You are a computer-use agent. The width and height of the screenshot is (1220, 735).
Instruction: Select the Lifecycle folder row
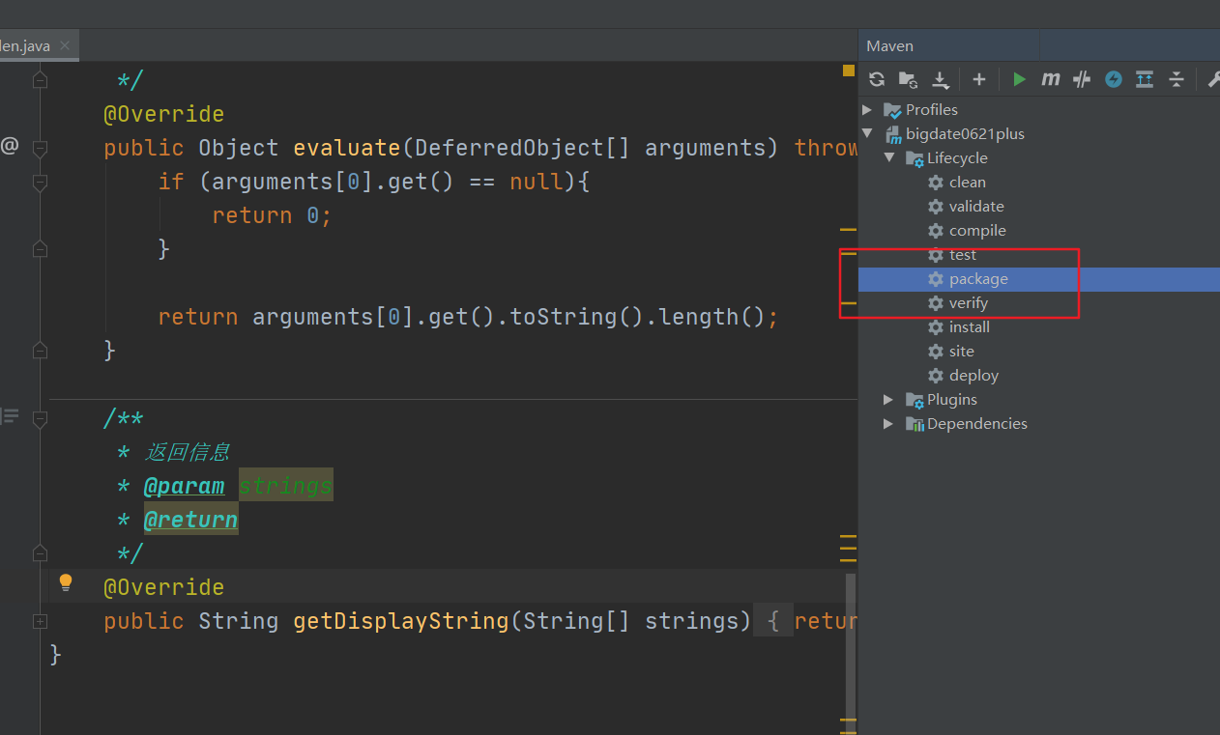click(x=957, y=158)
